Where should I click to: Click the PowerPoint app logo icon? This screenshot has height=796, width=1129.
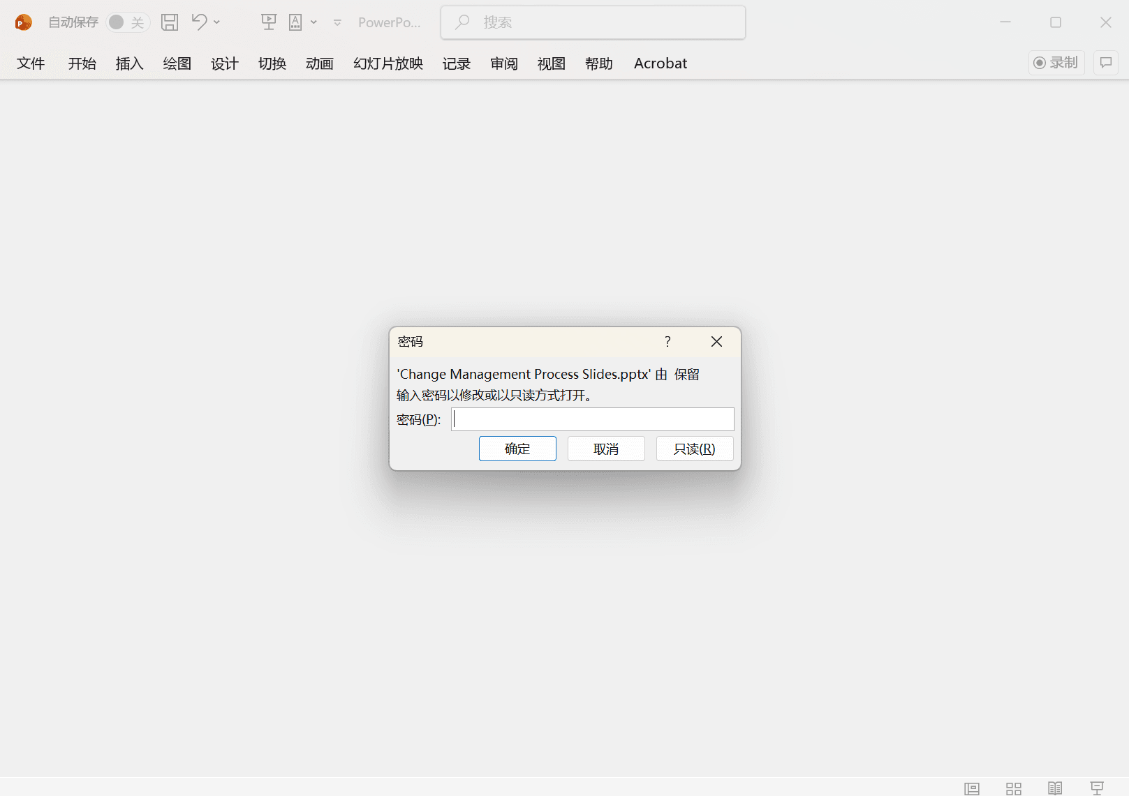(x=24, y=22)
